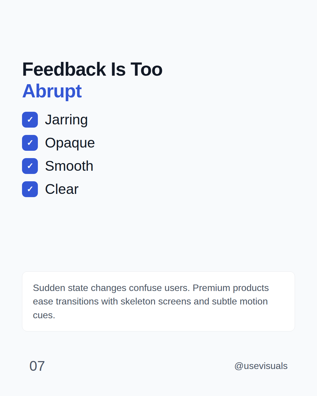Select the blue Abrupt heading word
Image resolution: width=317 pixels, height=396 pixels.
(52, 91)
